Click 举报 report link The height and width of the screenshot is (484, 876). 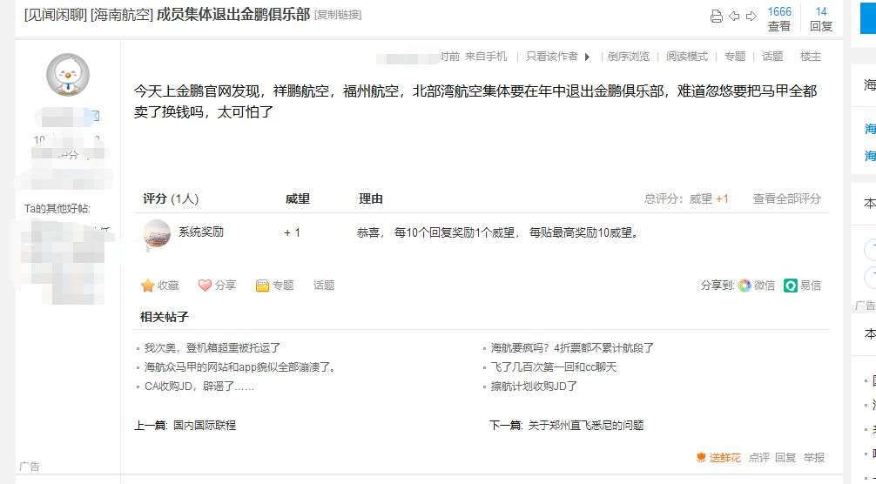pos(814,458)
